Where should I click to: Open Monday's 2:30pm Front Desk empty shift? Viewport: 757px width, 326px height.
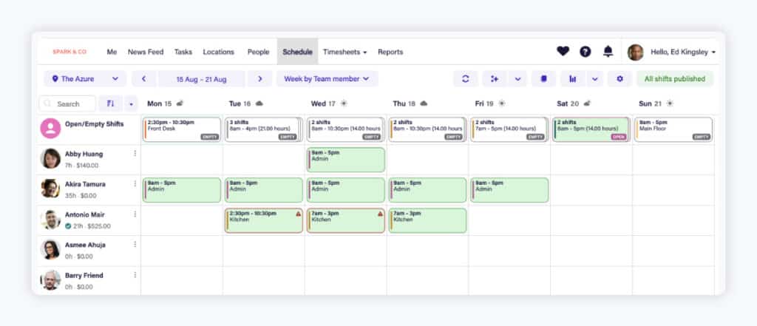coord(182,129)
